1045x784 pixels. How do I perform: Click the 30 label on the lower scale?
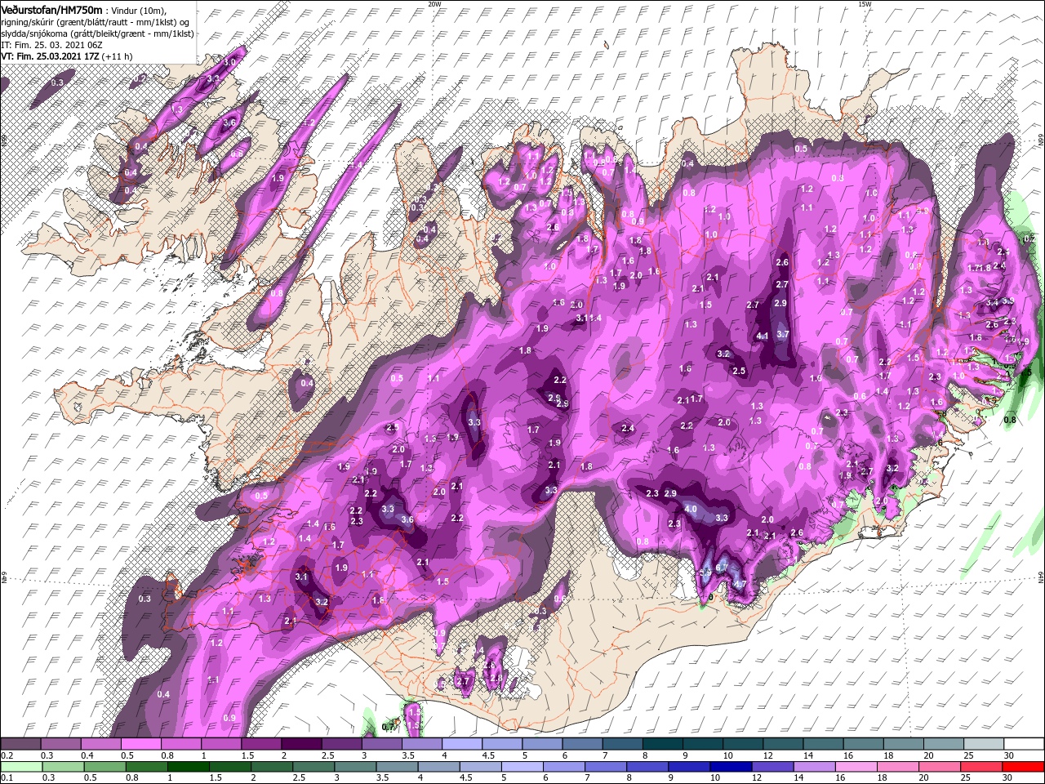point(1009,778)
